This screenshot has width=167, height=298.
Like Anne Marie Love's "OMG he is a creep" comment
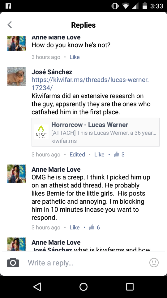click(x=75, y=227)
